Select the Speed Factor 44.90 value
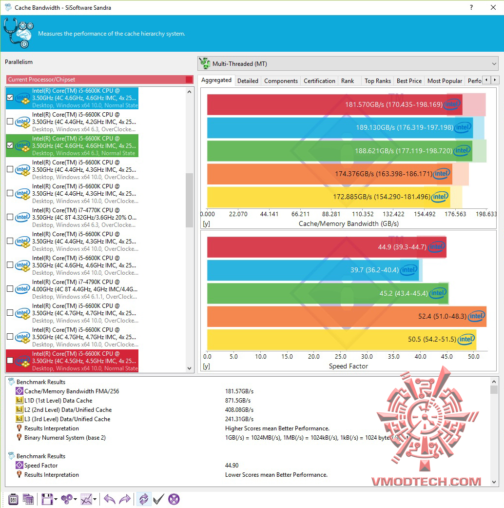 (232, 465)
